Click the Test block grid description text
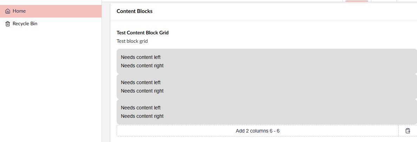Viewport: 417px width, 142px height. [x=132, y=41]
